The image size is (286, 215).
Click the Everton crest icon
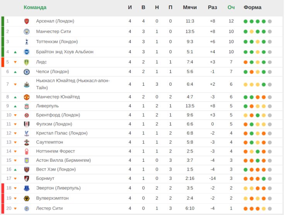pos(27,188)
